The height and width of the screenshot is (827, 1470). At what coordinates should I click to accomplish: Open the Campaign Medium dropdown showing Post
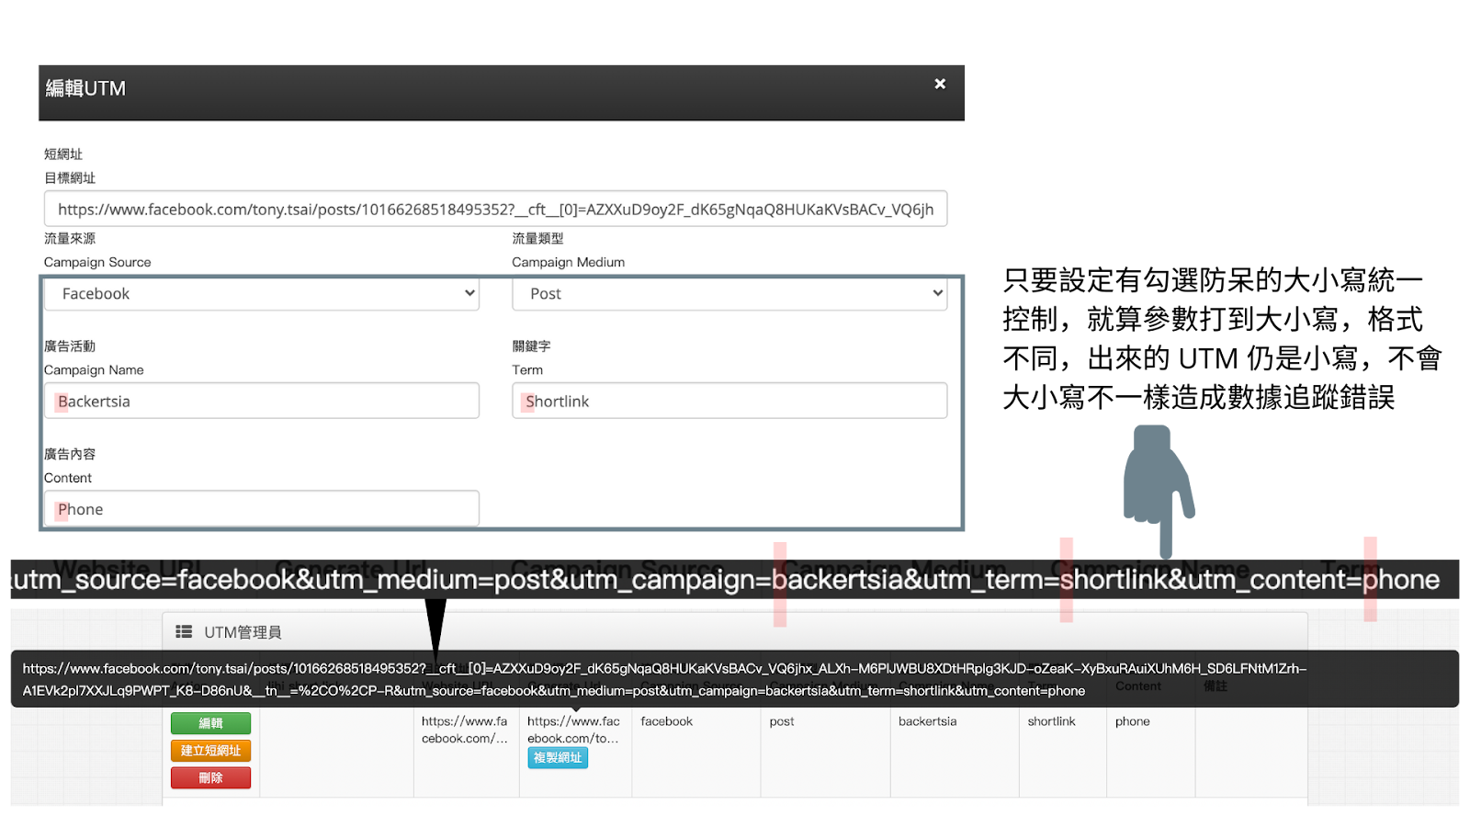[729, 294]
